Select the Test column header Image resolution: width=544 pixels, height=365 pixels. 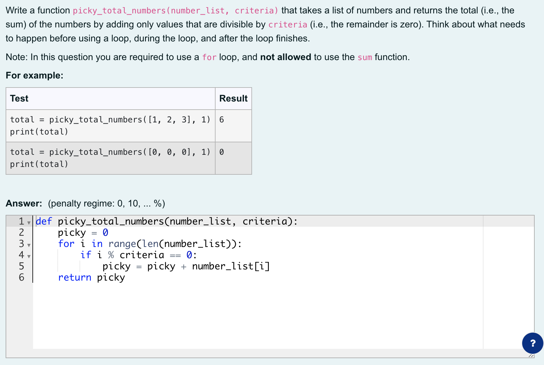pyautogui.click(x=19, y=98)
